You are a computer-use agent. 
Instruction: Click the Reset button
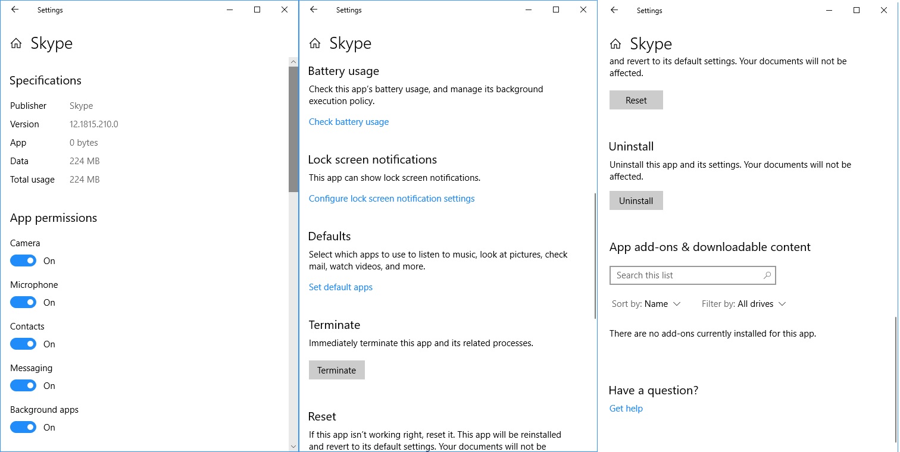[x=636, y=100]
